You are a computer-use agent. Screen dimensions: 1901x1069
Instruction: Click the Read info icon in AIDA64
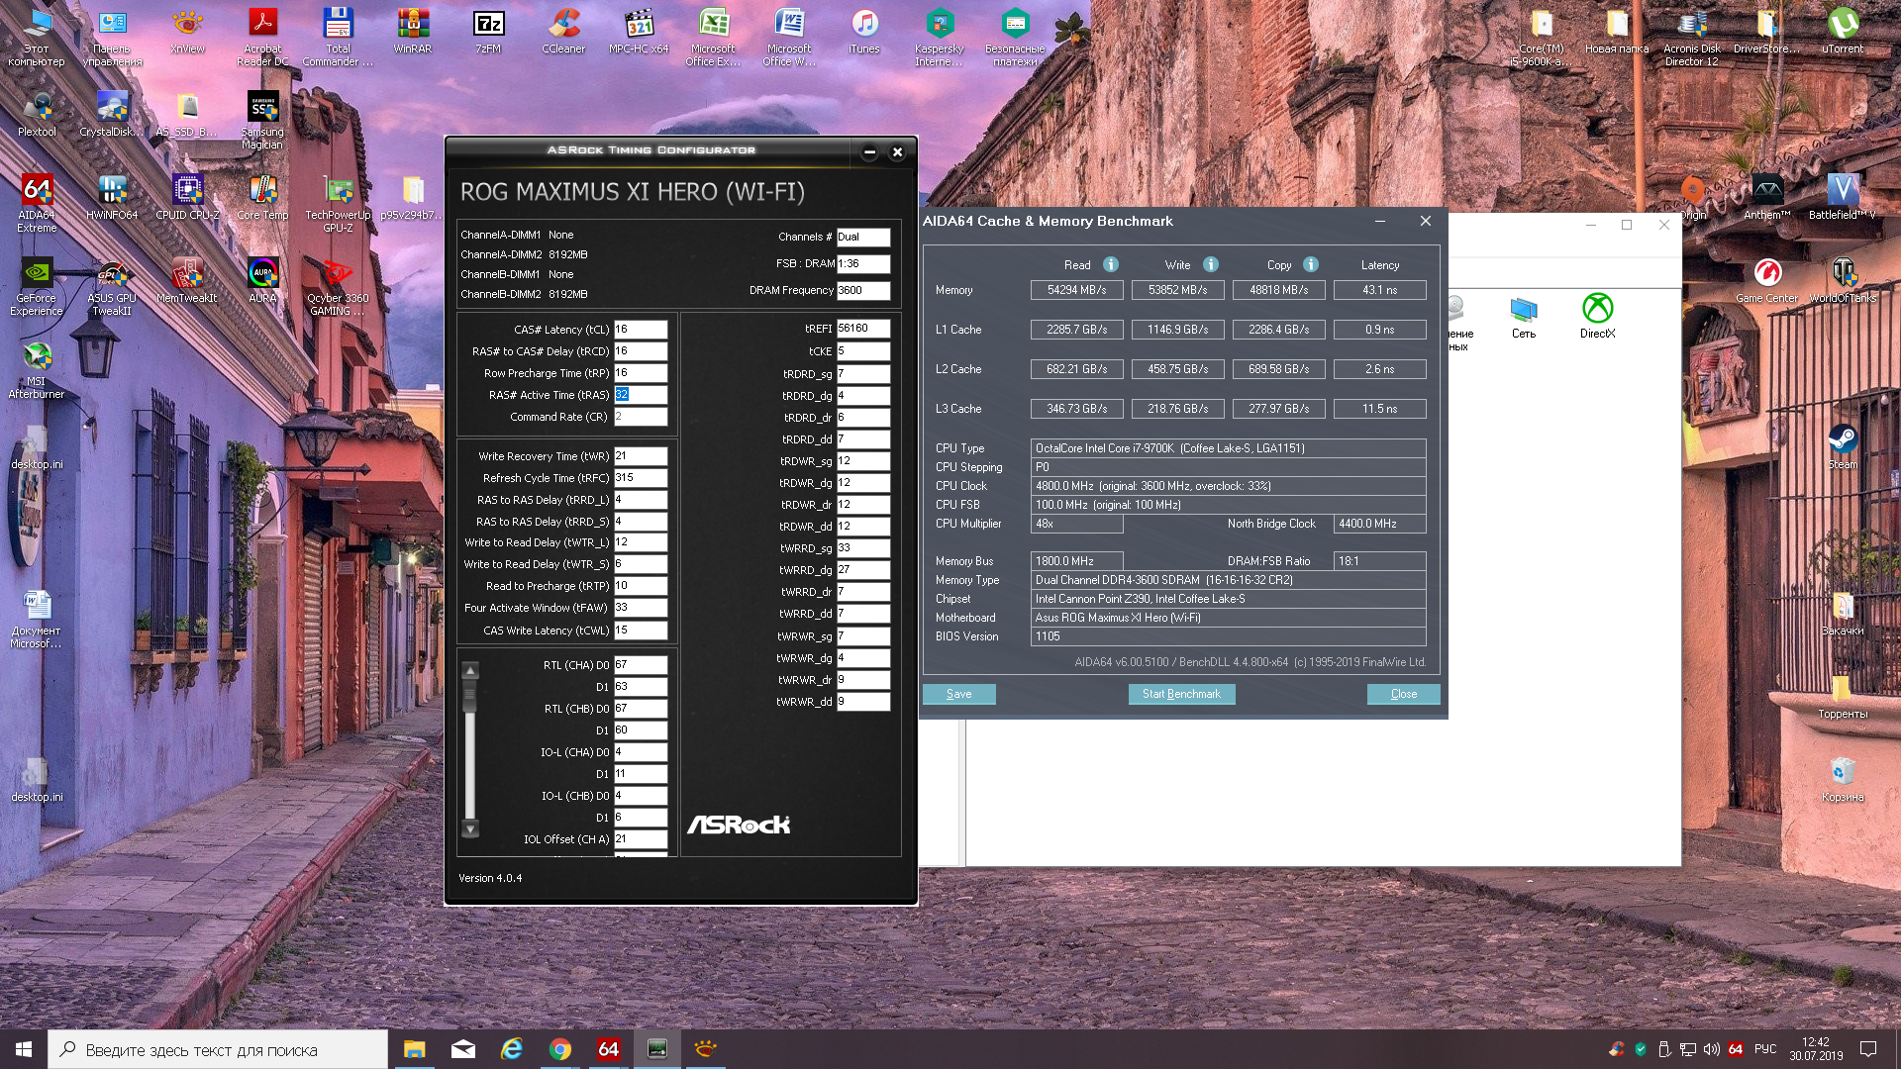1111,264
